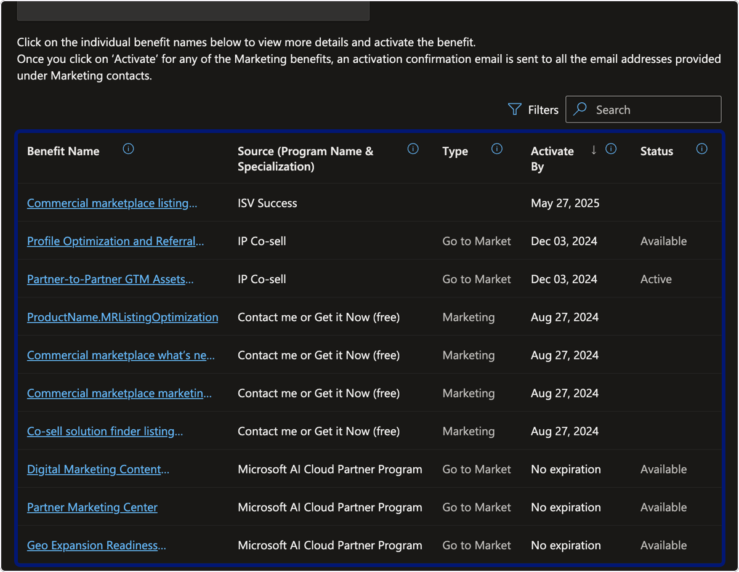Click Available status for Profile Optimization row
The height and width of the screenshot is (572, 739).
pos(663,241)
